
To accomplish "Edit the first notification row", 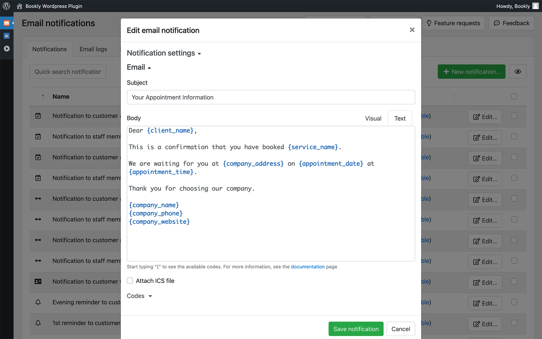I will tap(485, 117).
